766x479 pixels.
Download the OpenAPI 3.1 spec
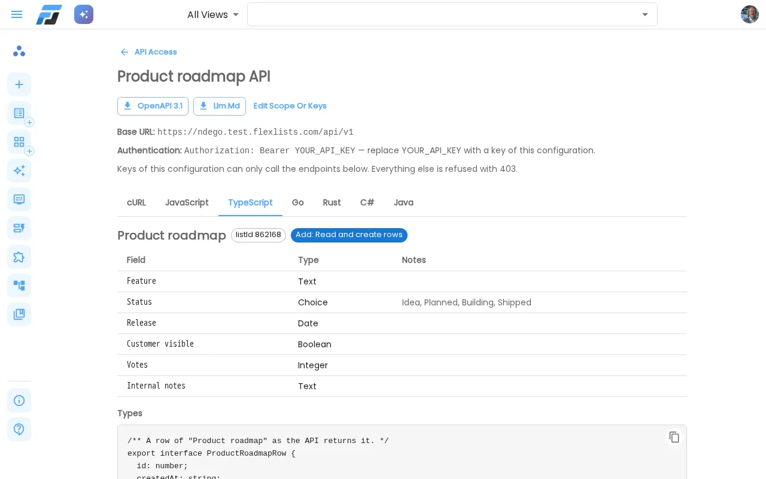tap(153, 106)
